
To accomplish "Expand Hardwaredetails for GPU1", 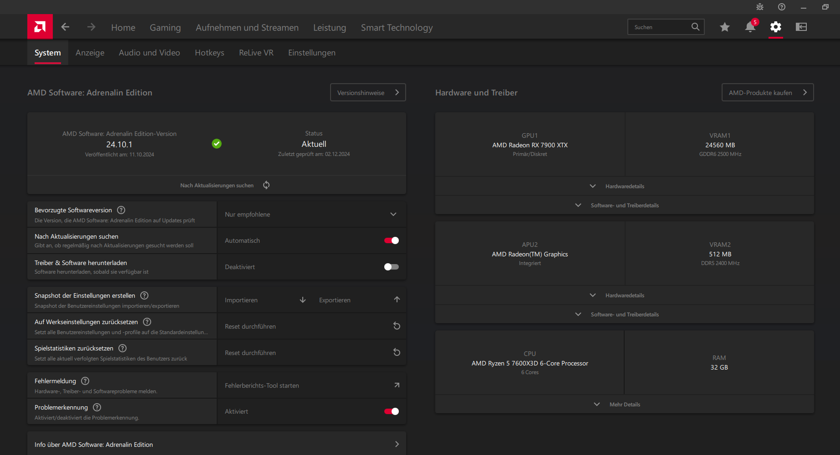I will (625, 186).
